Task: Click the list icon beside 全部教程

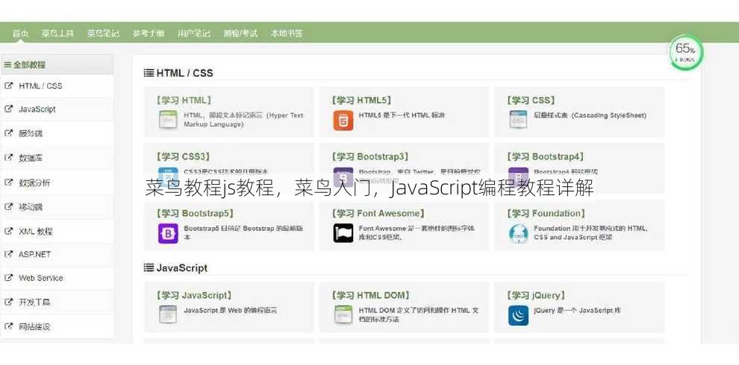Action: pyautogui.click(x=7, y=65)
